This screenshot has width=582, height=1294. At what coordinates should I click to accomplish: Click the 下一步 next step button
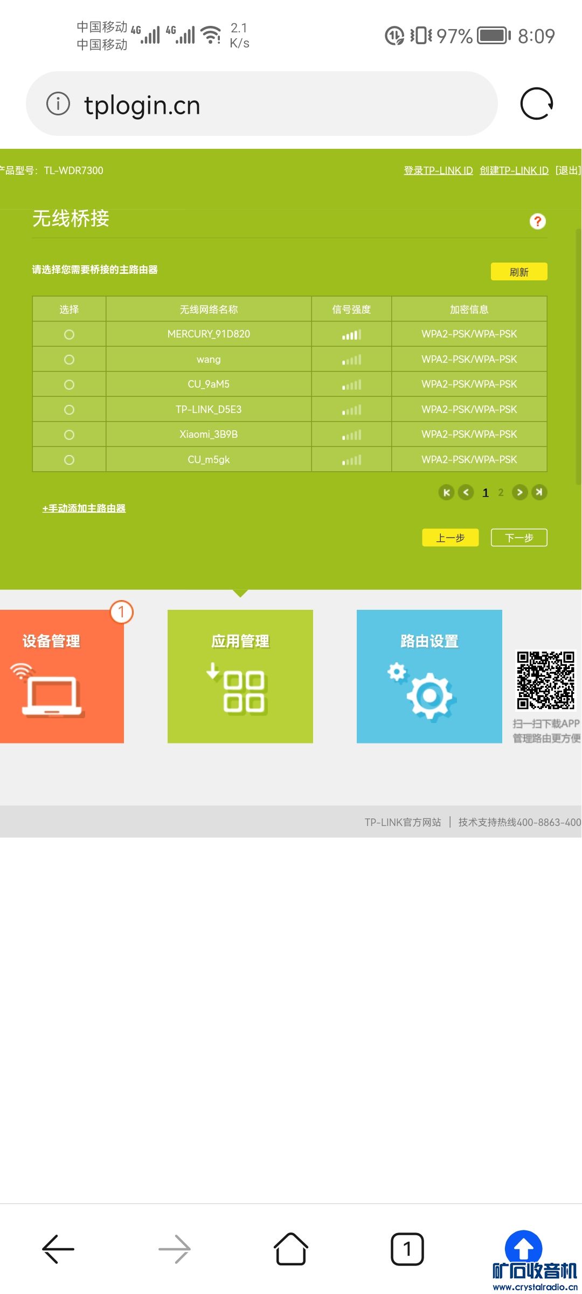coord(519,538)
